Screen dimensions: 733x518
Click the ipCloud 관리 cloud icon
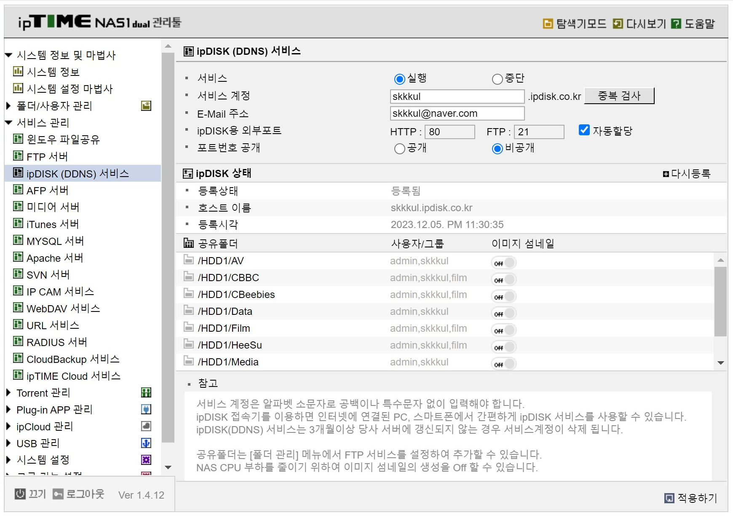tap(146, 426)
